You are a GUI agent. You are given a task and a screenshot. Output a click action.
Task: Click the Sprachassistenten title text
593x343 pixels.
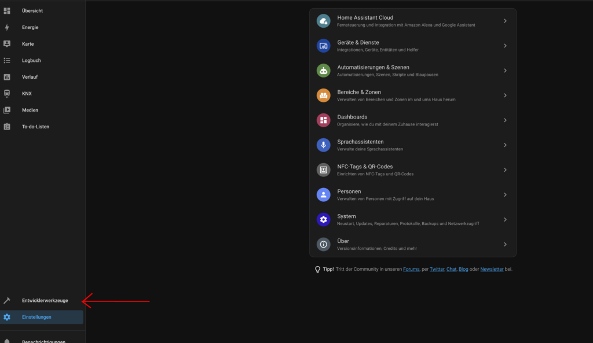(360, 142)
